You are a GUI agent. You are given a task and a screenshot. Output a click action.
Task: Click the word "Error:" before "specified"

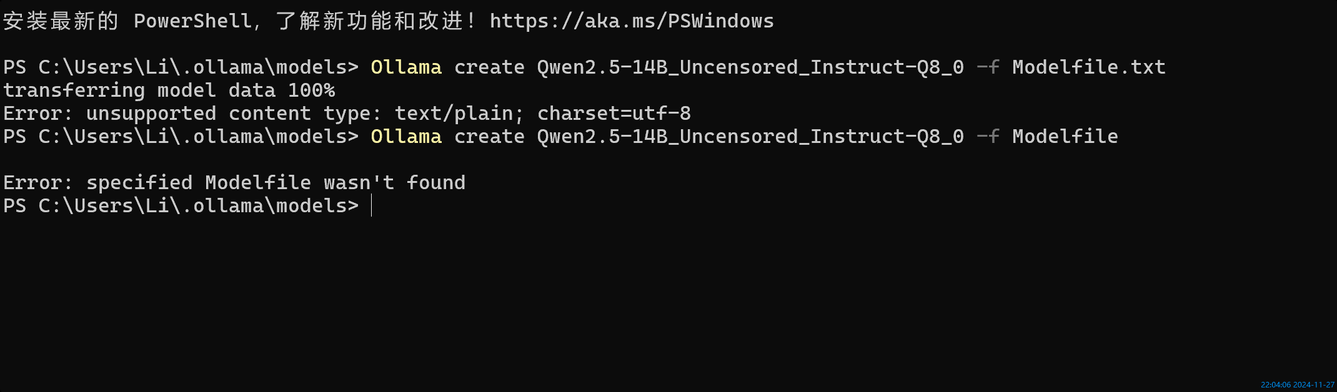pyautogui.click(x=38, y=183)
